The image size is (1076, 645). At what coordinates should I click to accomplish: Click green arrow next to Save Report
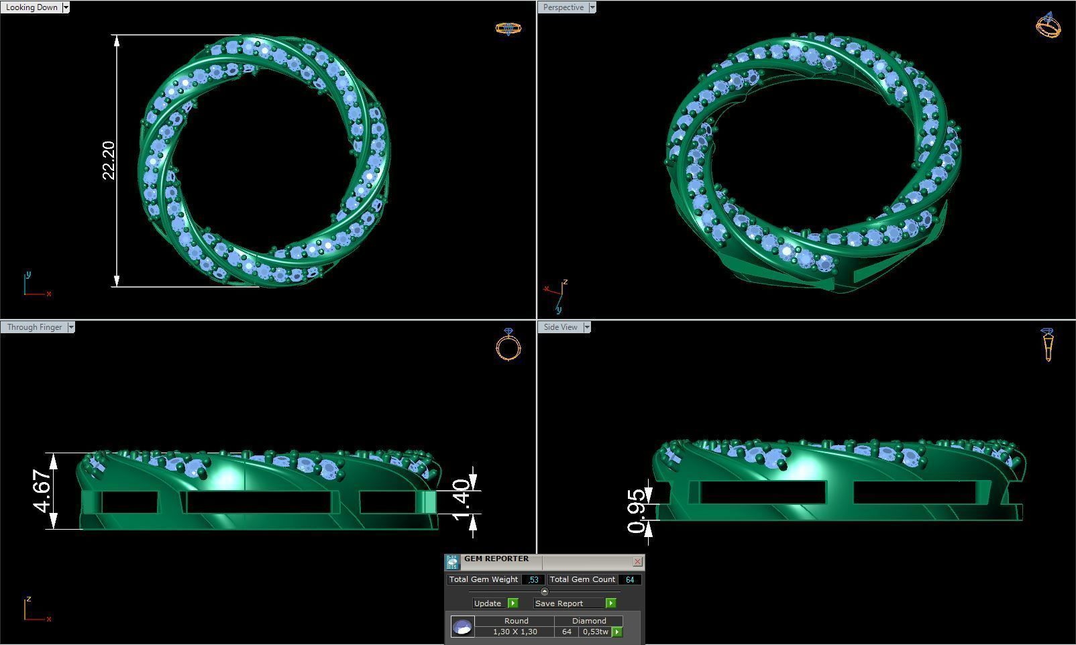(x=610, y=603)
